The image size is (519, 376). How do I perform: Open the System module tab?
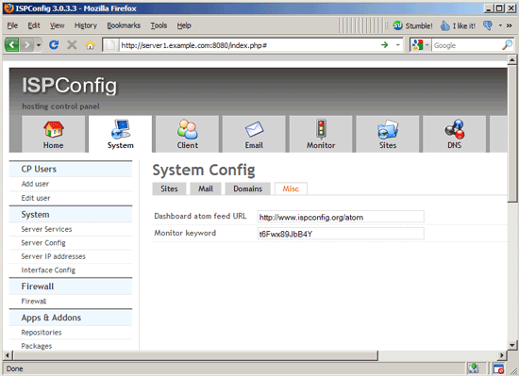120,134
